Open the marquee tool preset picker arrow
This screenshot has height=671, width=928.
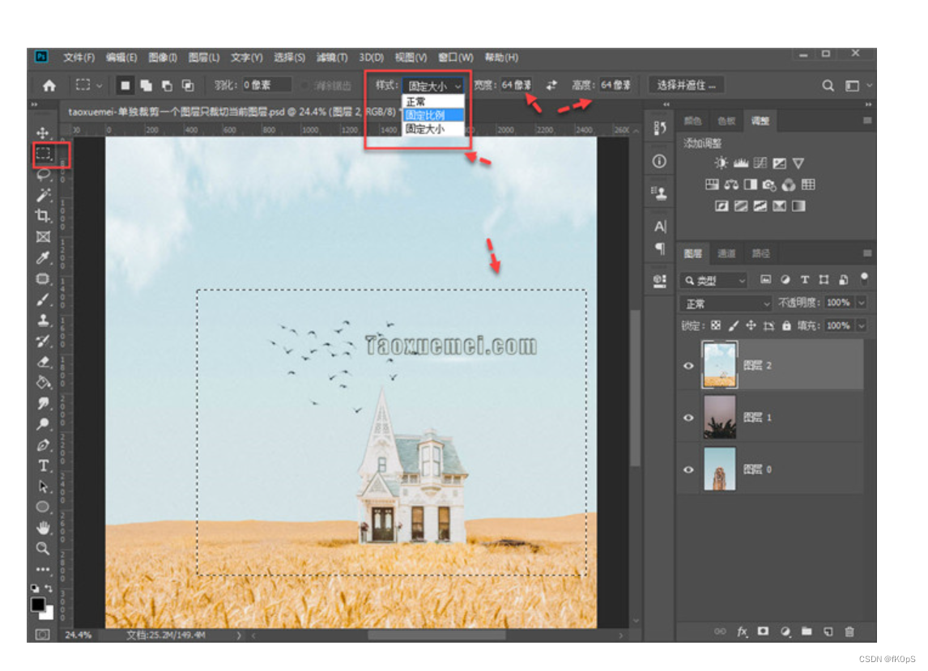[100, 86]
